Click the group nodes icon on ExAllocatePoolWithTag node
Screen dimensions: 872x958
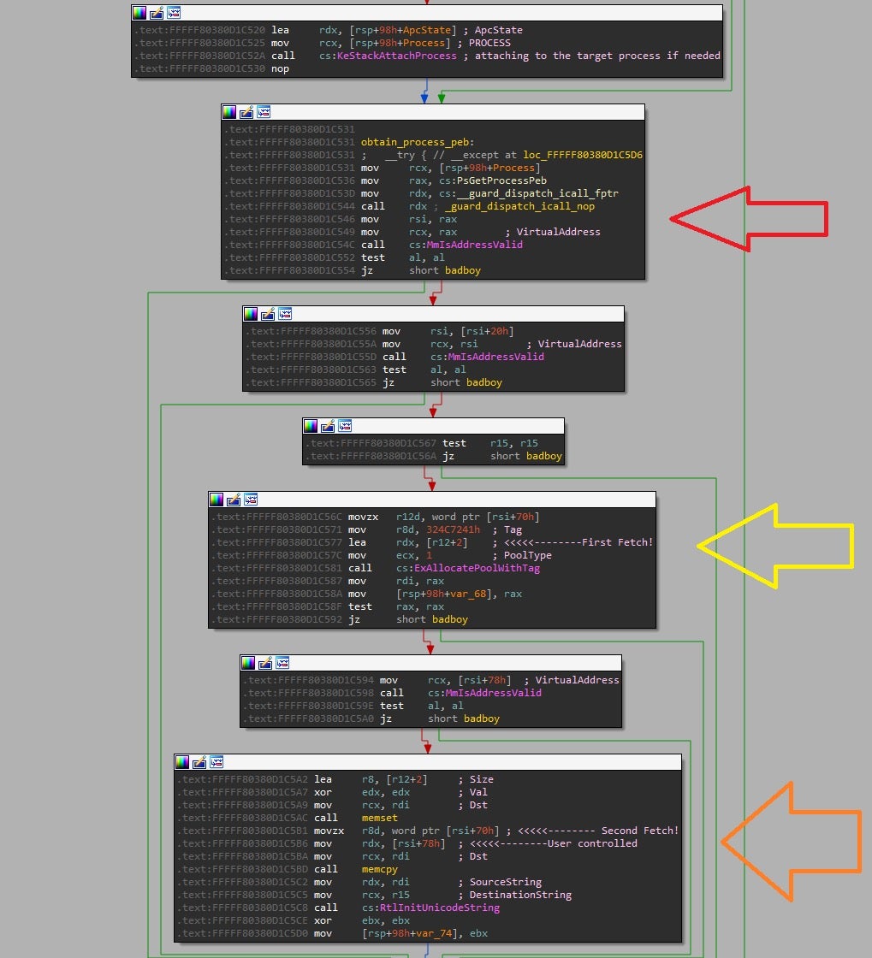(251, 499)
